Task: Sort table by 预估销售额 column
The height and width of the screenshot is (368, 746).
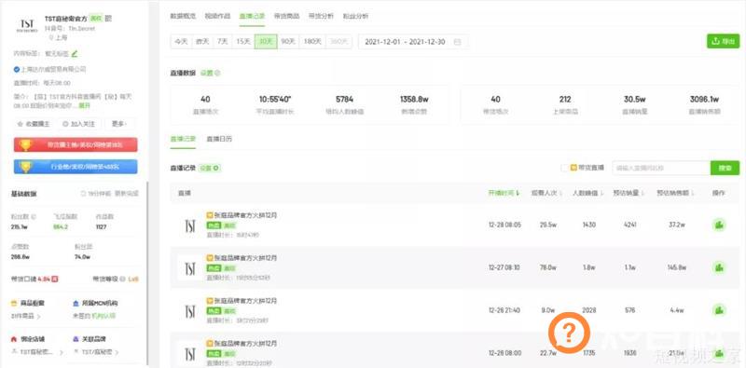Action: 675,193
